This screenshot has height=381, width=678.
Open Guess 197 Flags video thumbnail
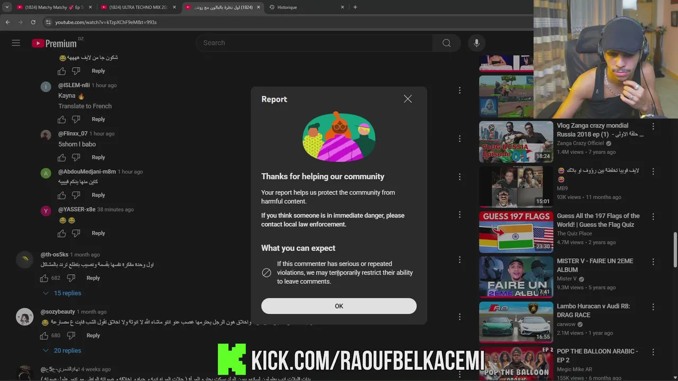click(x=516, y=232)
